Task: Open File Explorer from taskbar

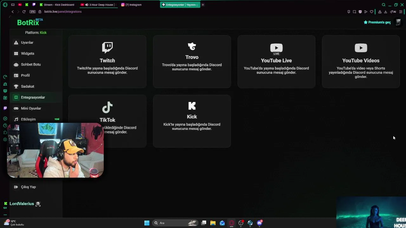Action: (213, 223)
